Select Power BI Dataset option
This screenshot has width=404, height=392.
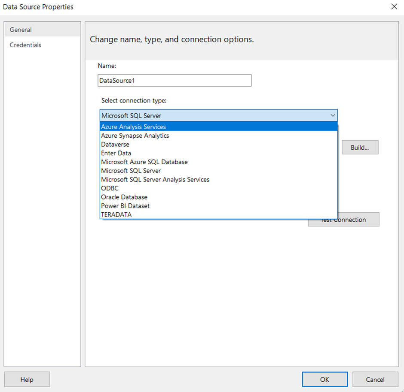coord(218,205)
